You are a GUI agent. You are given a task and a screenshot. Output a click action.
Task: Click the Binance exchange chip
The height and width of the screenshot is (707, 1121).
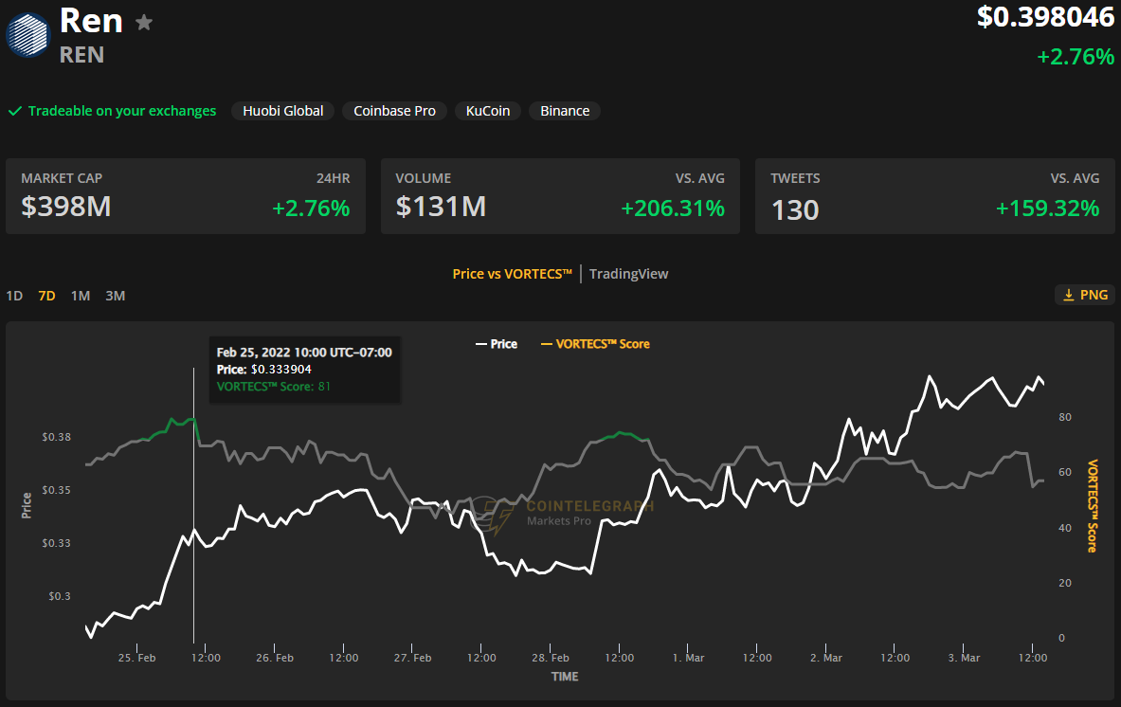click(x=565, y=111)
